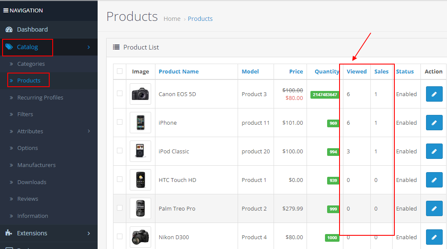447x249 pixels.
Task: Click the 969 quantity badge
Action: (x=333, y=123)
